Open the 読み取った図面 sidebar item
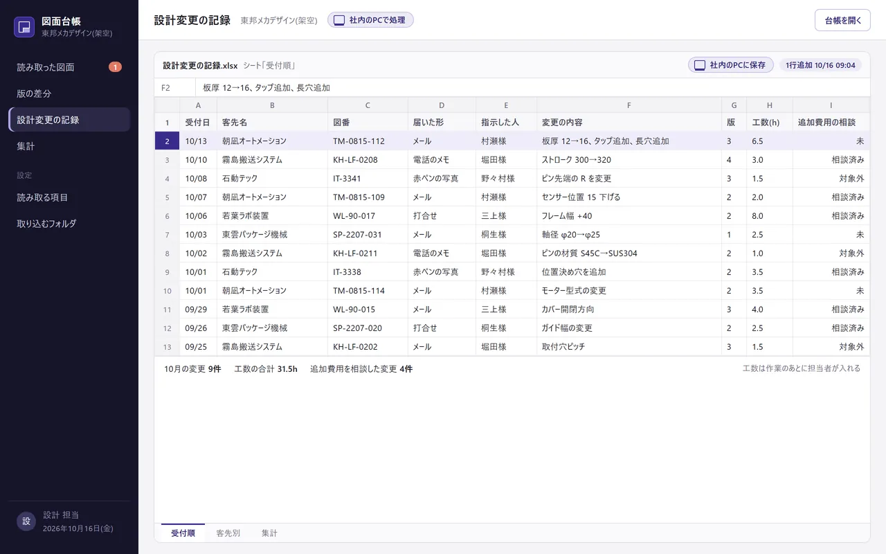Image resolution: width=886 pixels, height=554 pixels. click(x=69, y=67)
